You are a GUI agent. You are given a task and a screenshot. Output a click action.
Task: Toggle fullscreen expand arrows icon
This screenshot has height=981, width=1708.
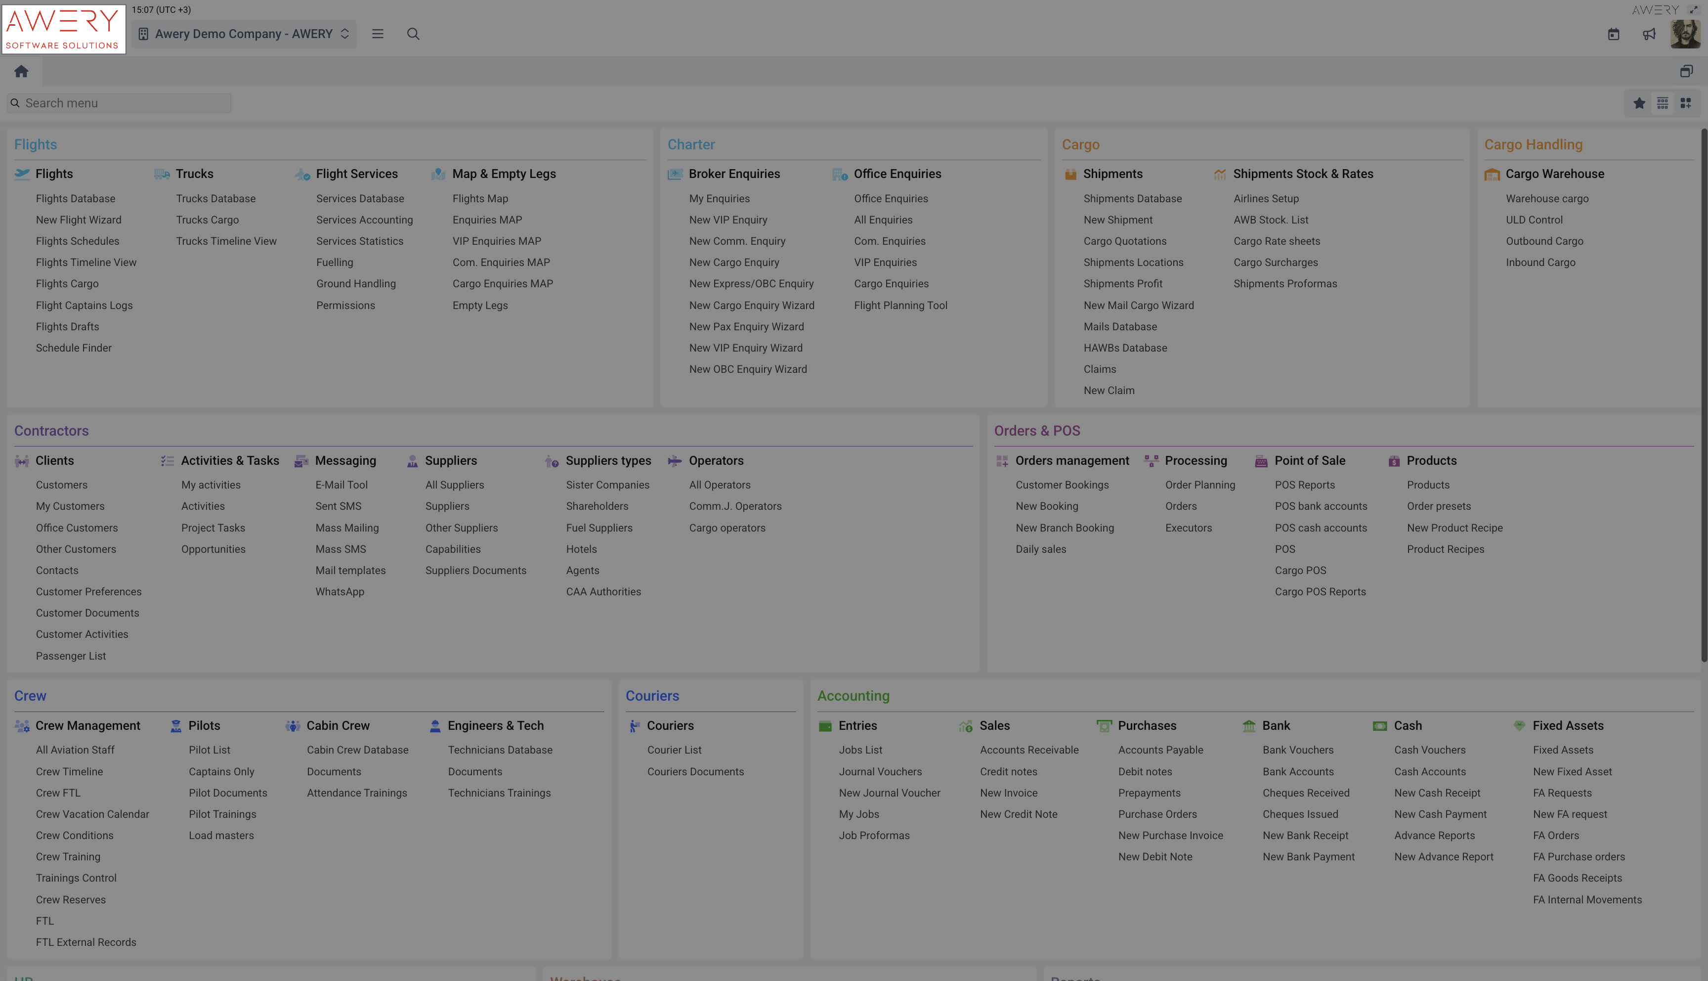tap(1693, 10)
